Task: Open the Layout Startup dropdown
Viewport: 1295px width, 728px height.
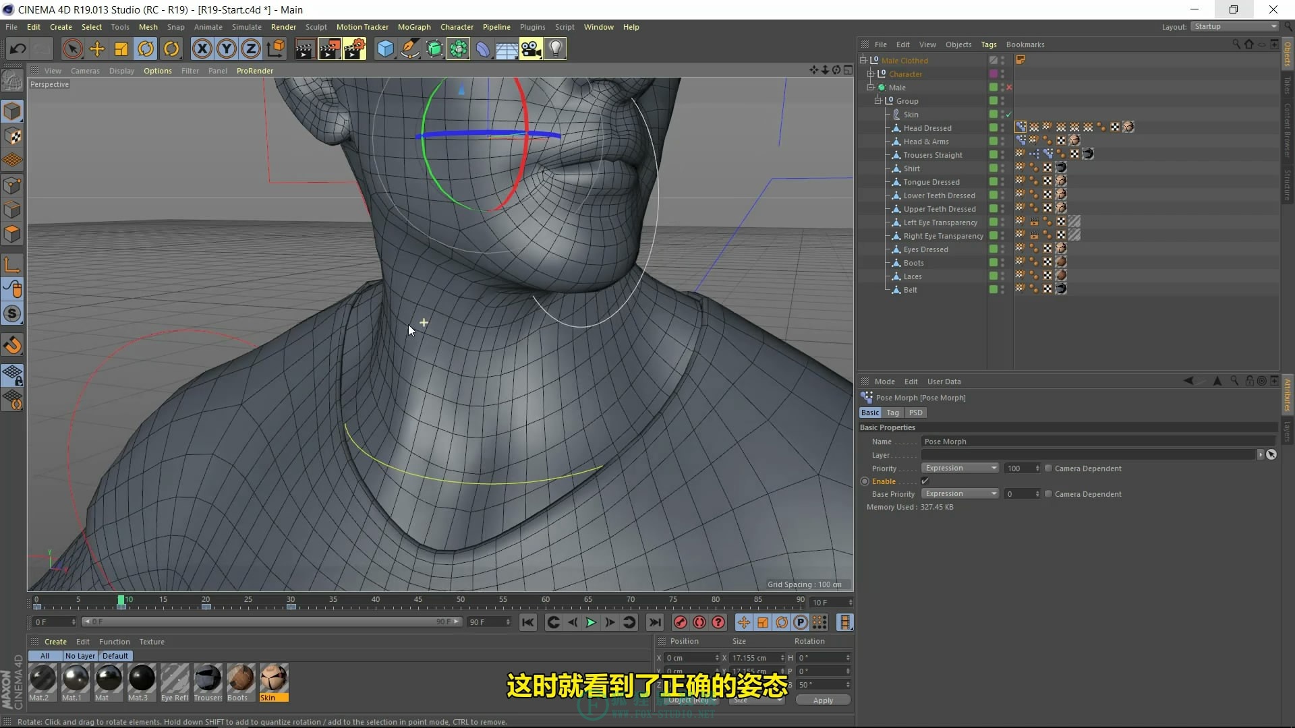Action: coord(1235,26)
